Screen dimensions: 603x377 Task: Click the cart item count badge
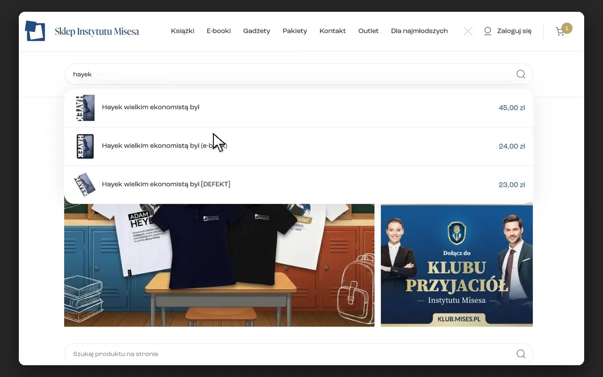point(567,28)
